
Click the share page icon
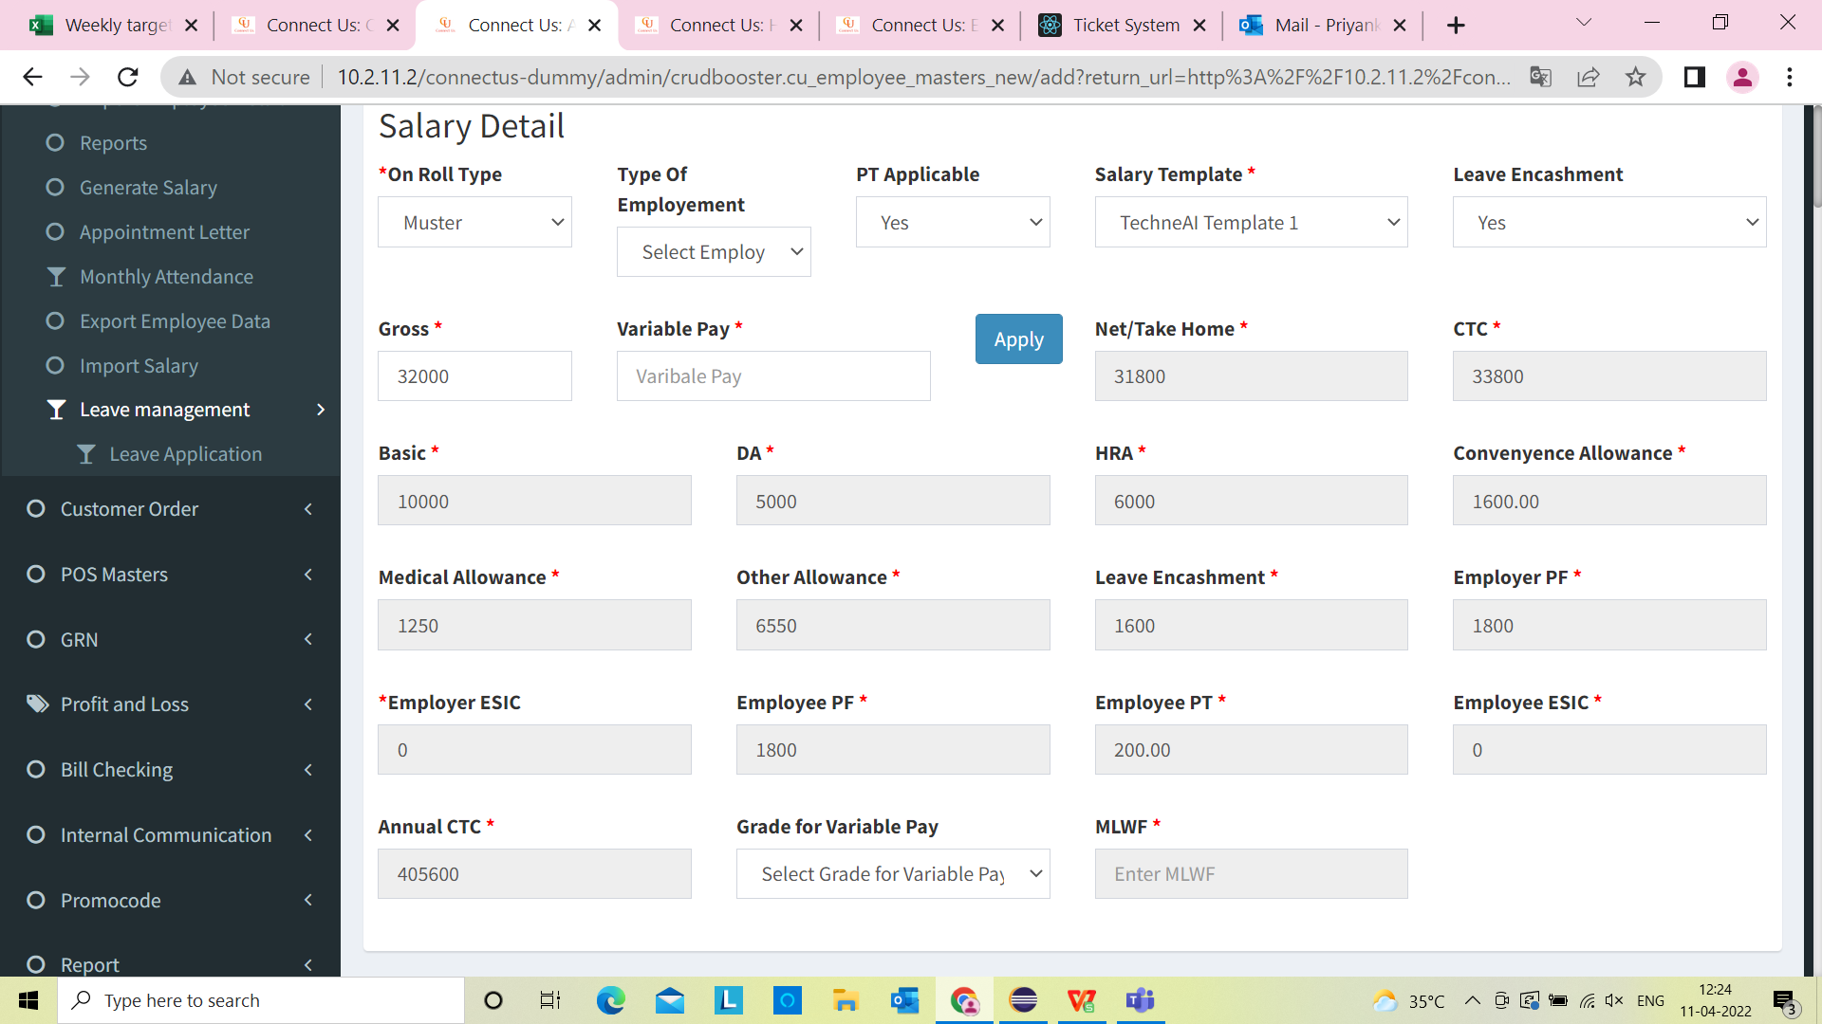point(1588,77)
